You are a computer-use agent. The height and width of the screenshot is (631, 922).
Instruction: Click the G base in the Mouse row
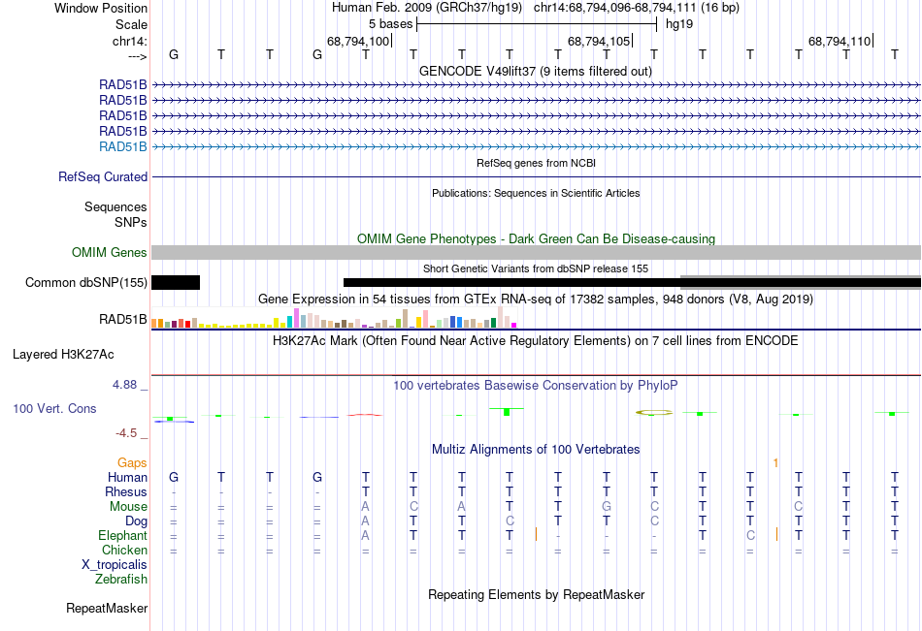point(607,506)
